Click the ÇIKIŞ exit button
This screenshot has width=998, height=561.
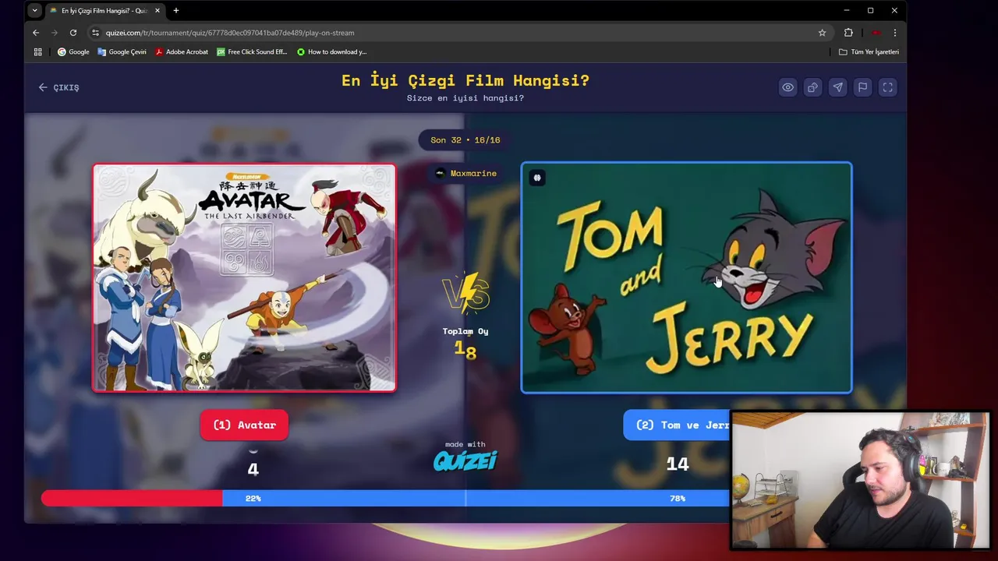tap(59, 87)
